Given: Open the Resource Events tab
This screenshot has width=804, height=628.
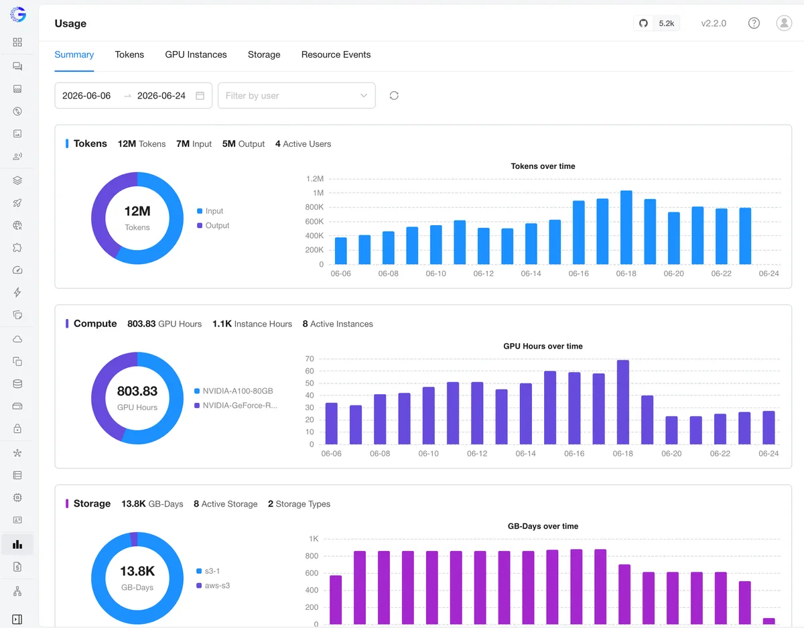Looking at the screenshot, I should point(336,55).
